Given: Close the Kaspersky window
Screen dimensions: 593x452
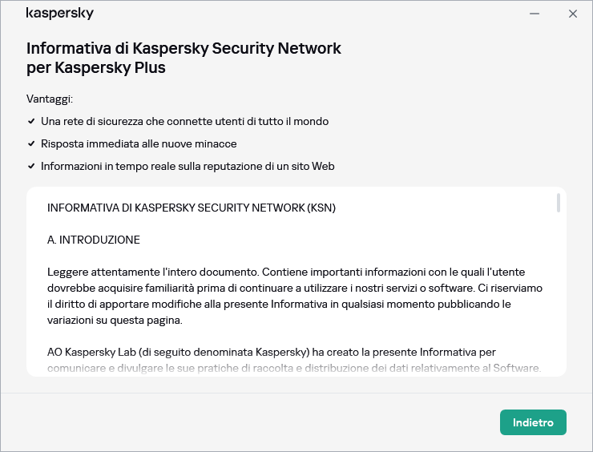Looking at the screenshot, I should click(x=572, y=14).
